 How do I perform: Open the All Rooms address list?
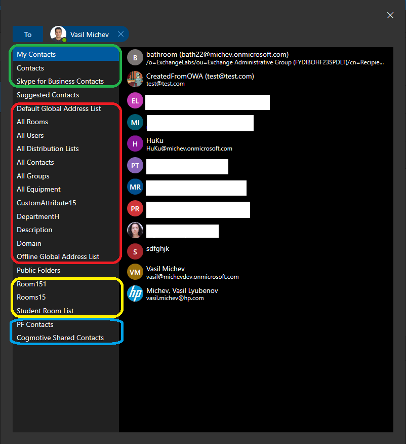point(32,122)
